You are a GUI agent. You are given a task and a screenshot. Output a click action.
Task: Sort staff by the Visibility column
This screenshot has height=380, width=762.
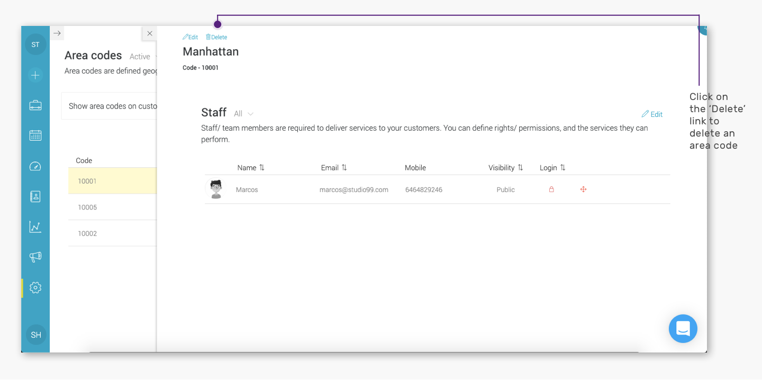(506, 168)
